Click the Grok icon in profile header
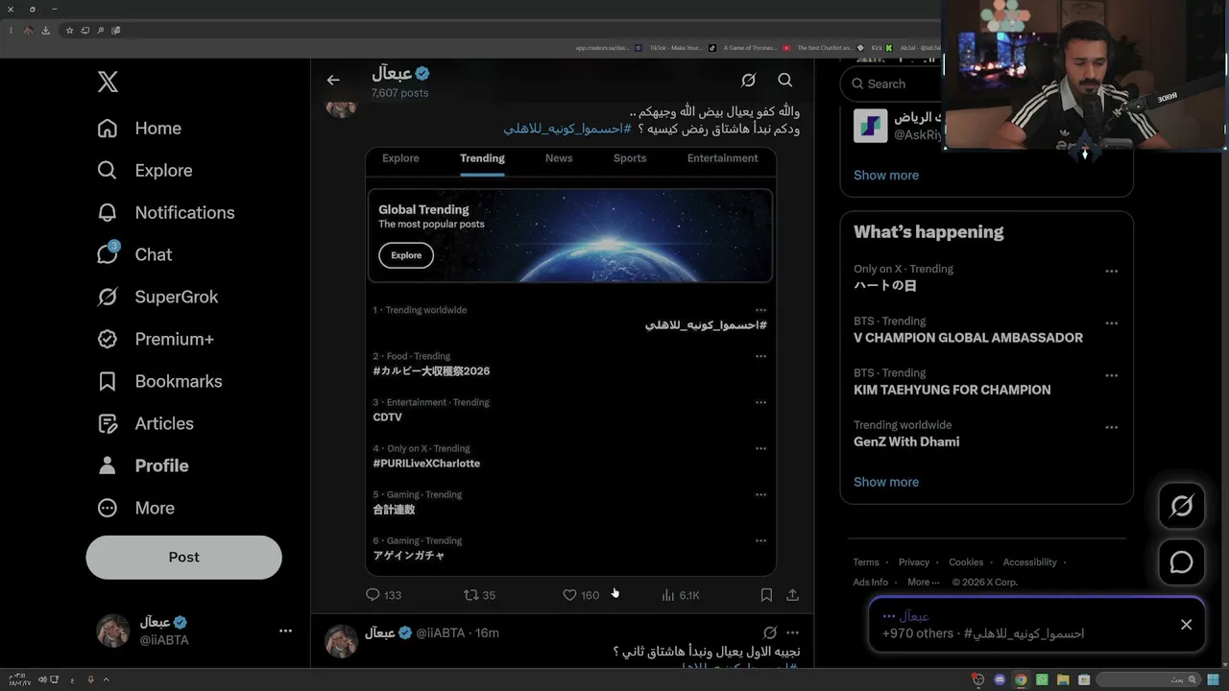The width and height of the screenshot is (1229, 691). tap(749, 81)
